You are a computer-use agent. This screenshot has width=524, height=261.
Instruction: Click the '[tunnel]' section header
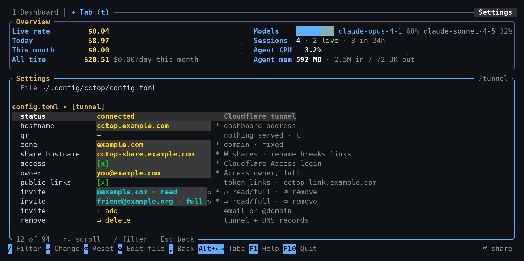pyautogui.click(x=88, y=107)
